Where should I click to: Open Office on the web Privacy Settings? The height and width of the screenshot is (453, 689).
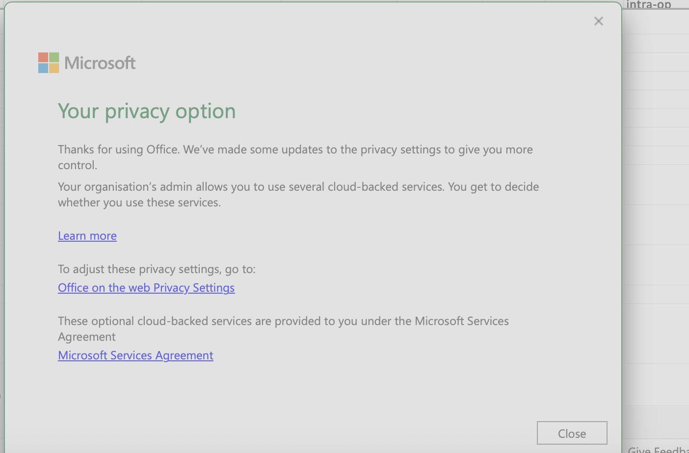coord(146,288)
